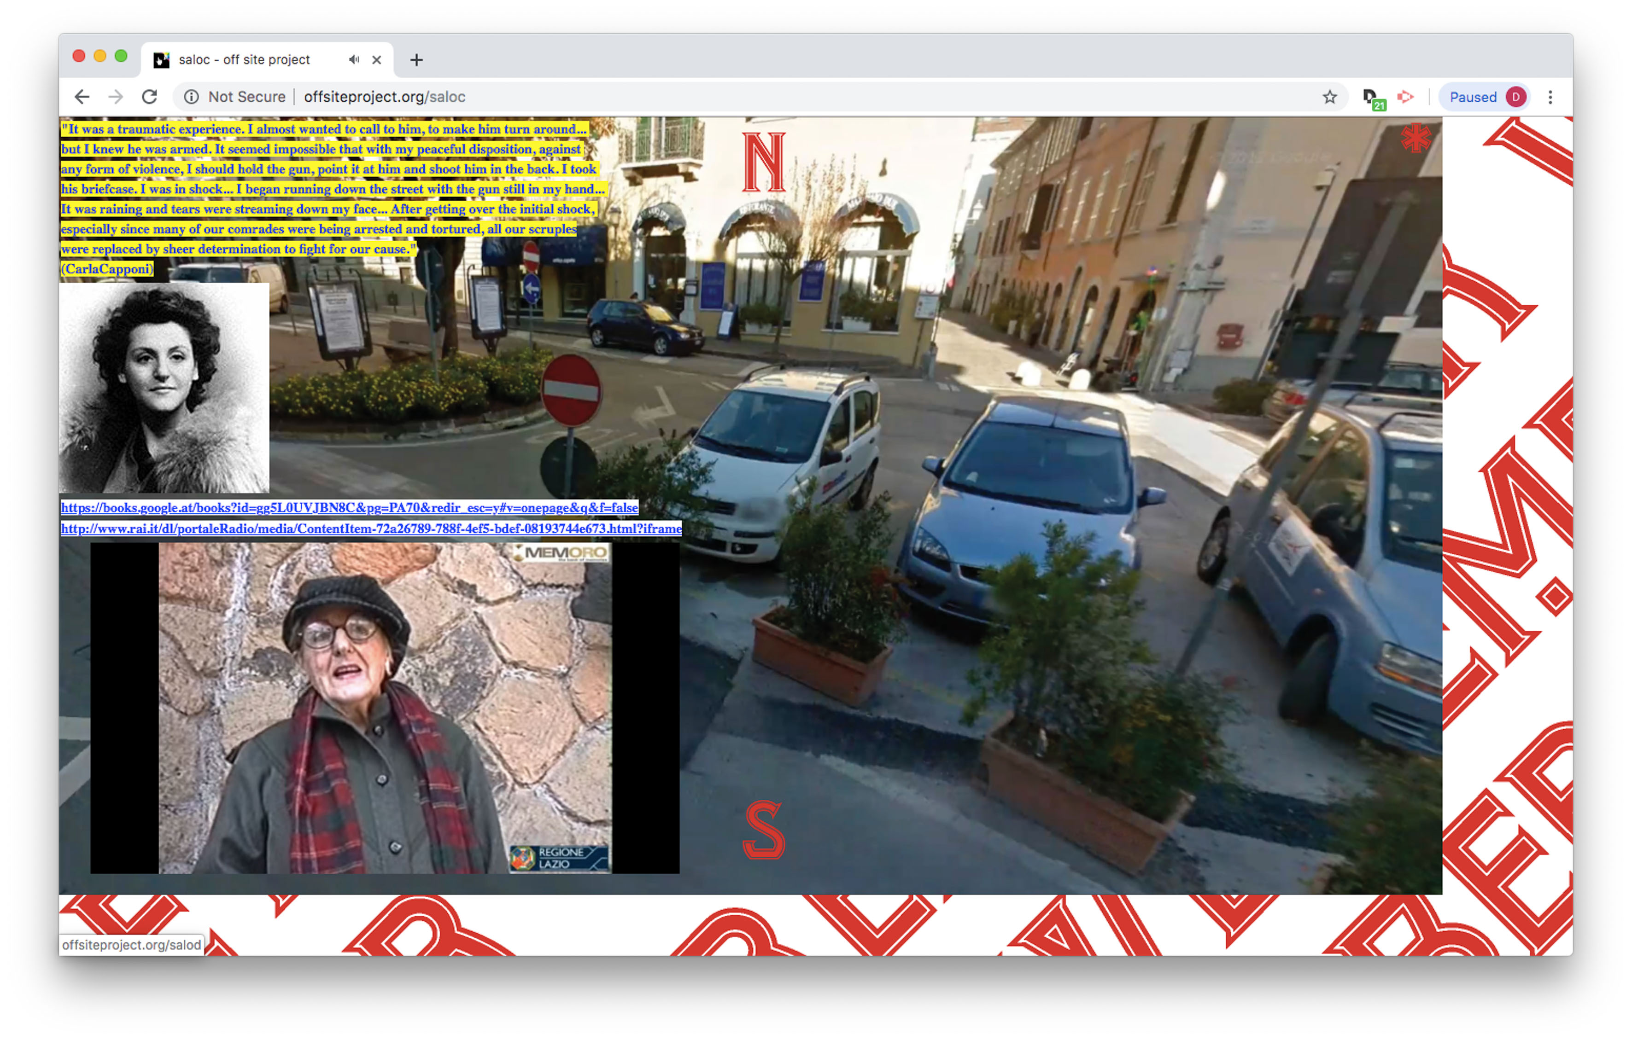Click the red N compass letter
Image resolution: width=1632 pixels, height=1040 pixels.
pos(764,163)
